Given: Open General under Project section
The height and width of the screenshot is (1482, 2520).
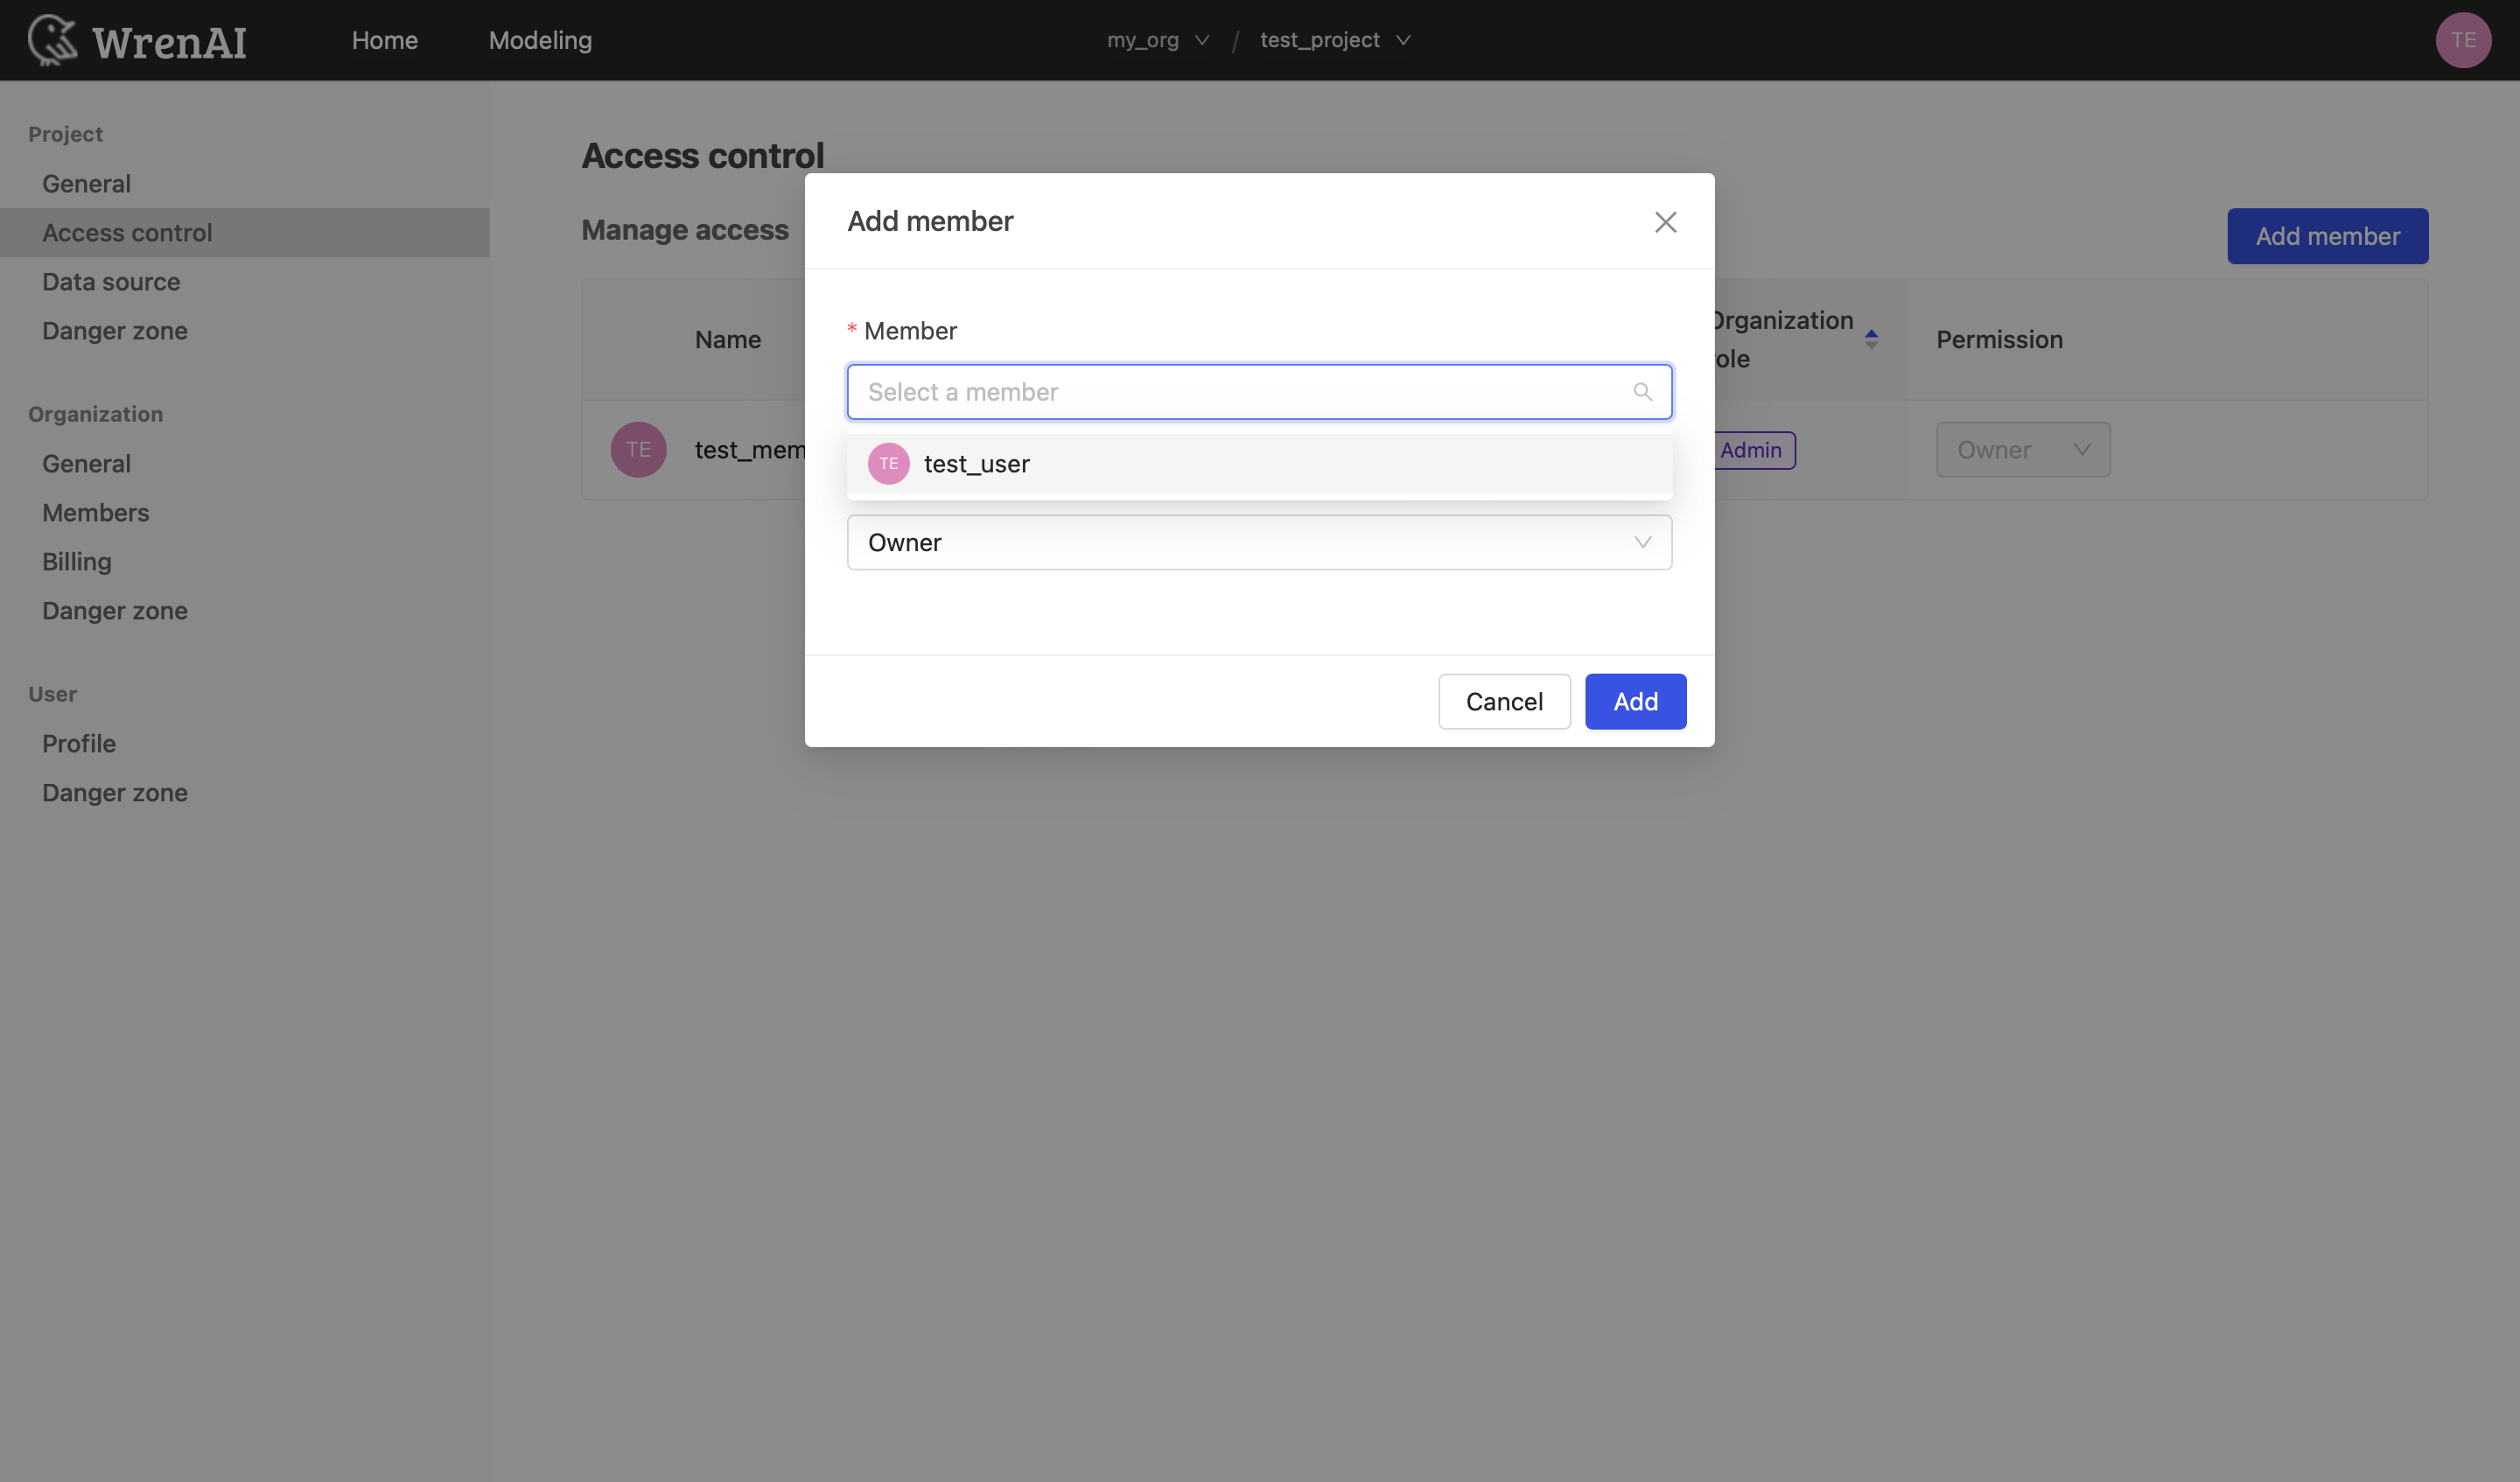Looking at the screenshot, I should point(87,182).
